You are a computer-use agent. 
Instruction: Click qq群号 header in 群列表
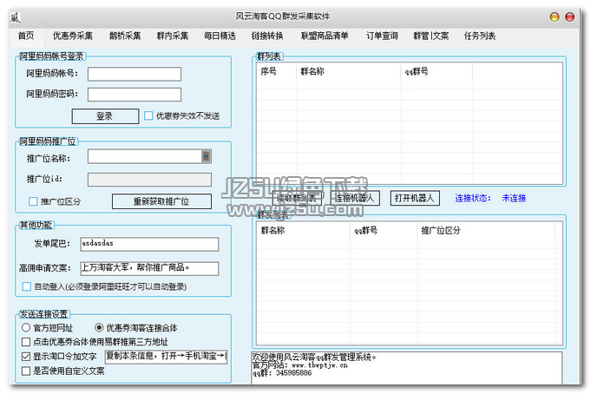pos(417,71)
